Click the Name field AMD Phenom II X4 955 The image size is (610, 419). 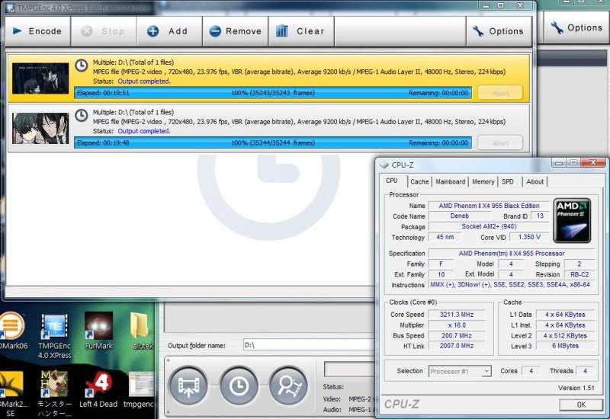[489, 206]
